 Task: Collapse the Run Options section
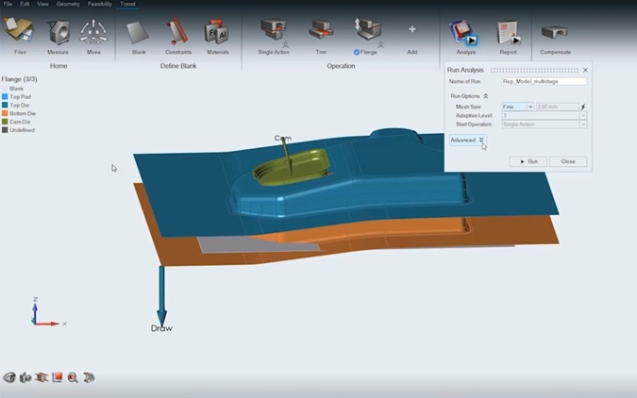pyautogui.click(x=486, y=96)
